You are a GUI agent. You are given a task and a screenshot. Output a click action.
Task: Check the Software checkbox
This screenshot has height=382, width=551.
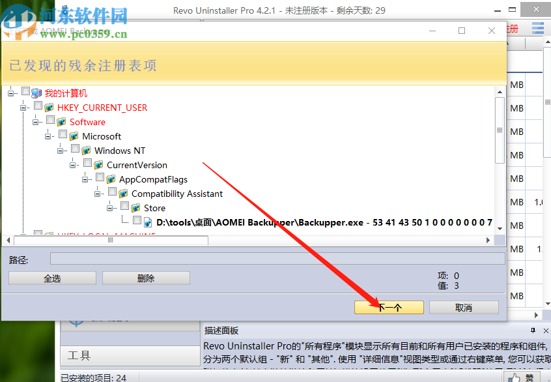pyautogui.click(x=50, y=120)
